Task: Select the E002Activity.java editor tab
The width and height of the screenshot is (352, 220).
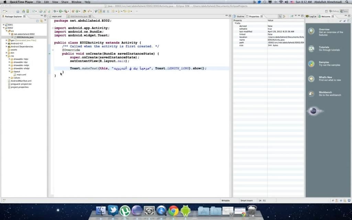Action: click(x=79, y=16)
